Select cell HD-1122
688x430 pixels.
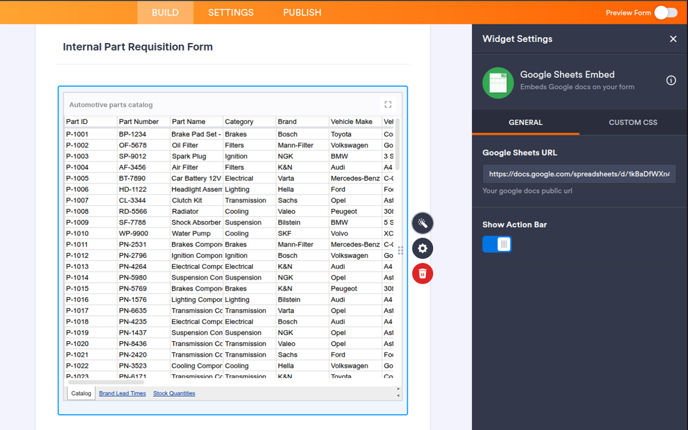pyautogui.click(x=143, y=190)
